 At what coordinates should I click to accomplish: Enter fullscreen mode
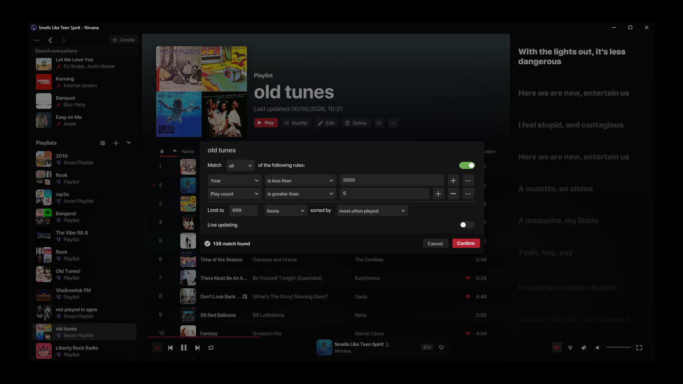(639, 348)
